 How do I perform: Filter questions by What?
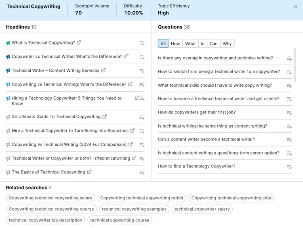(x=190, y=44)
